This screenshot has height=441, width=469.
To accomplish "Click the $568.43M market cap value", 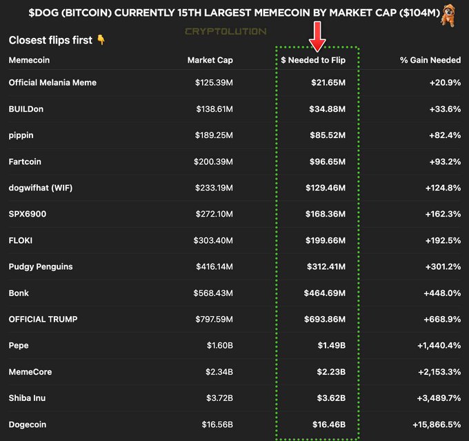I will pyautogui.click(x=213, y=293).
